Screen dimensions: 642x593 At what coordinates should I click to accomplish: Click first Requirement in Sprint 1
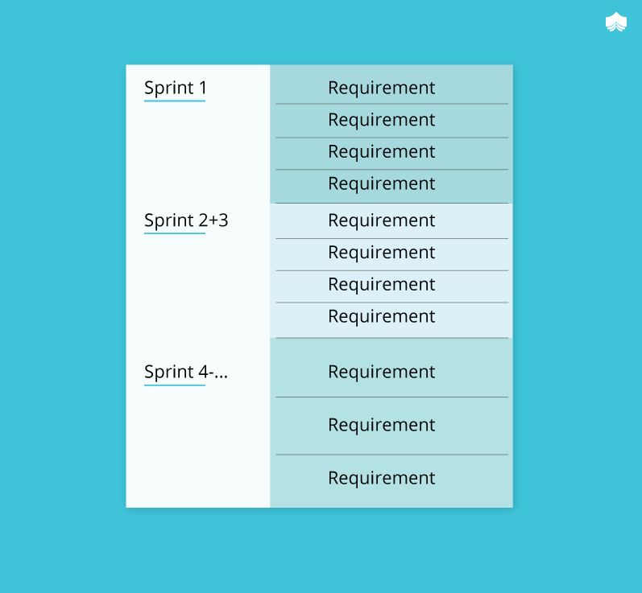pos(382,88)
